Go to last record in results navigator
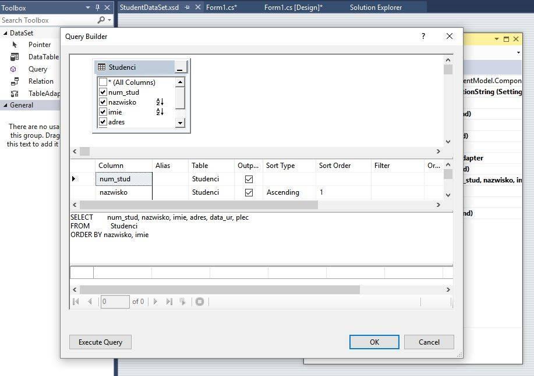 click(x=169, y=302)
